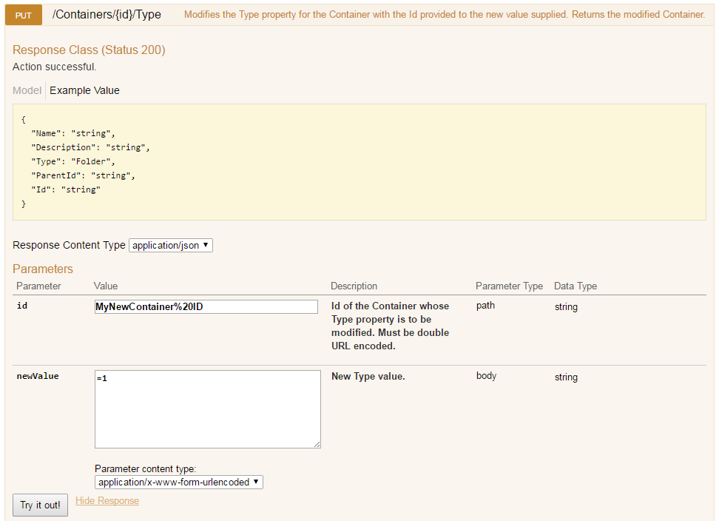Open the /Containers/{id}/Type operation path

pyautogui.click(x=107, y=15)
